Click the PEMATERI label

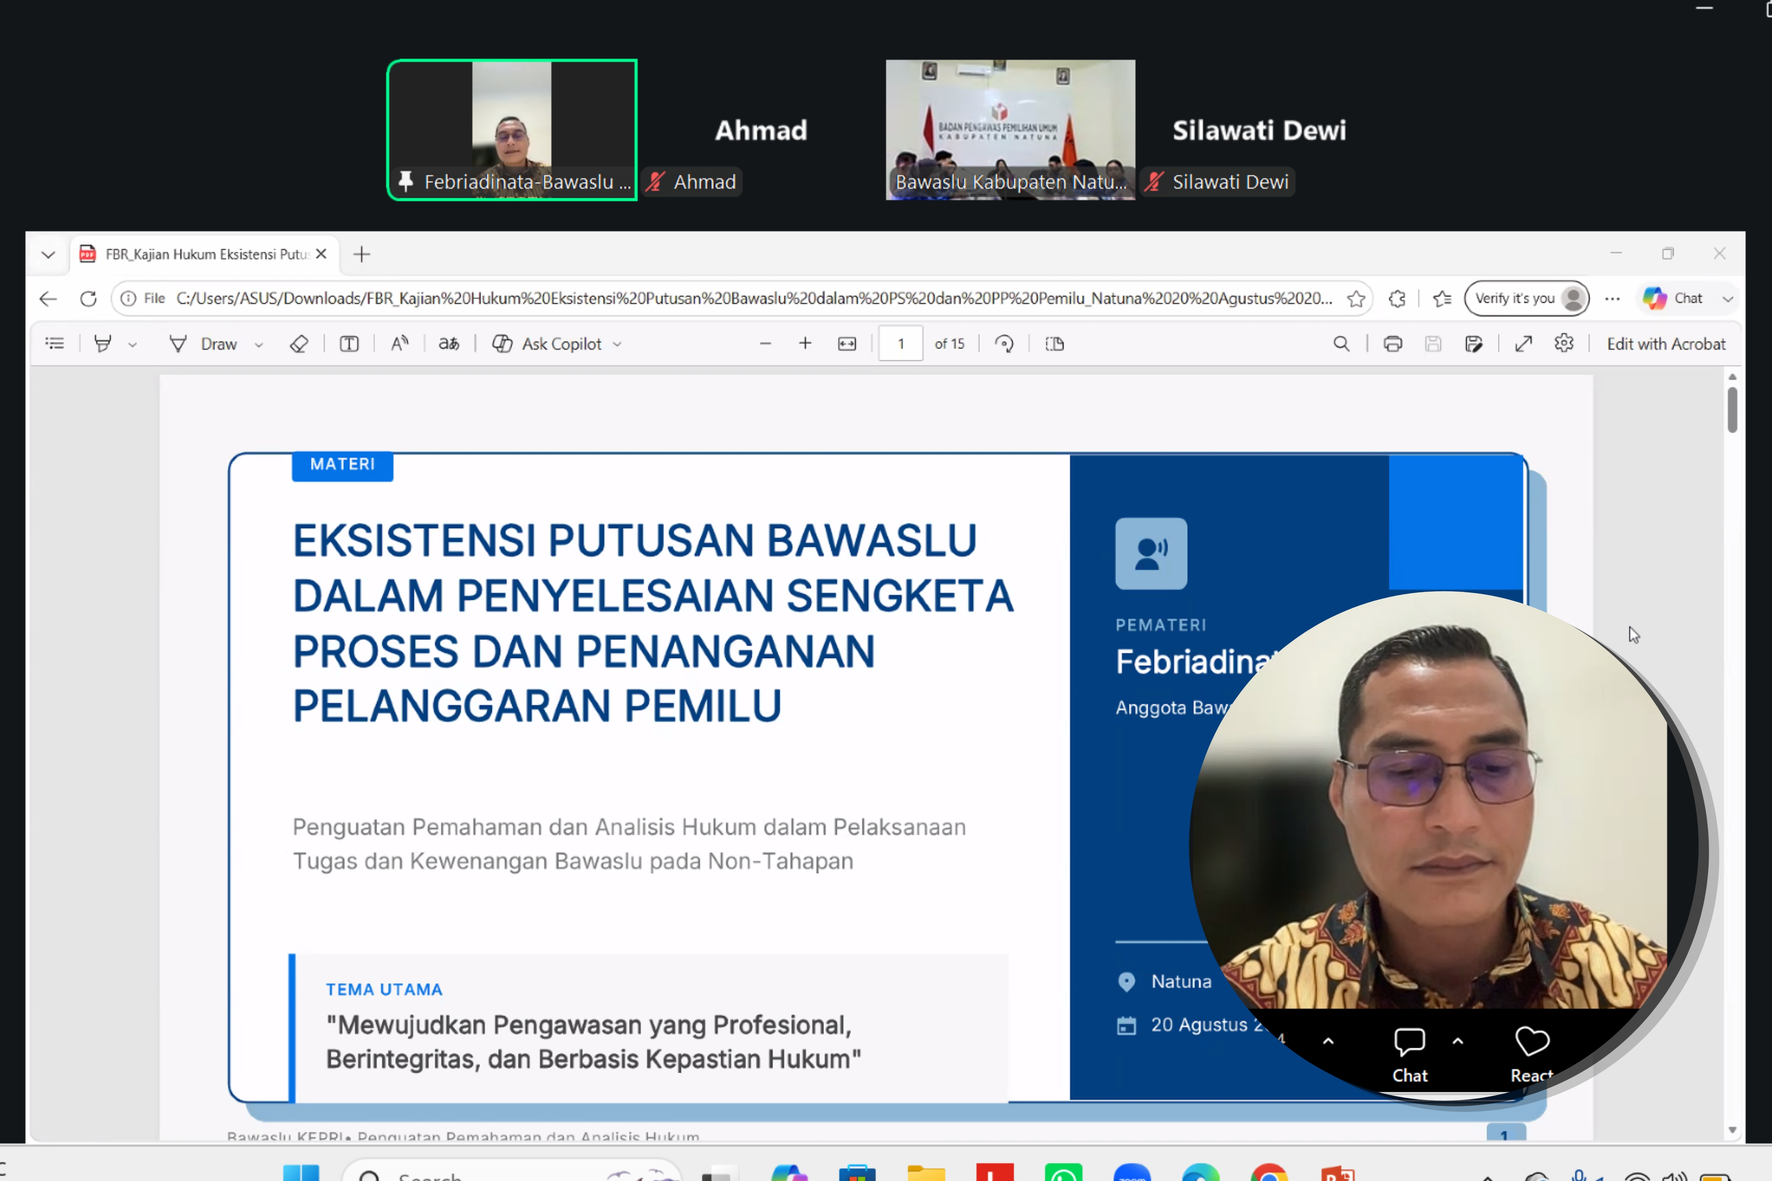pyautogui.click(x=1161, y=624)
